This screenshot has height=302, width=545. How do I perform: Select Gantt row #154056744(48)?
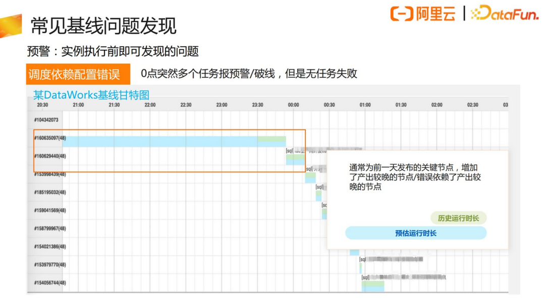[x=49, y=283]
